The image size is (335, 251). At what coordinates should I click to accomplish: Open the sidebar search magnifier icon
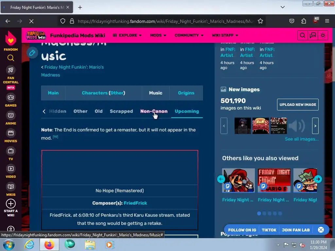(11, 58)
